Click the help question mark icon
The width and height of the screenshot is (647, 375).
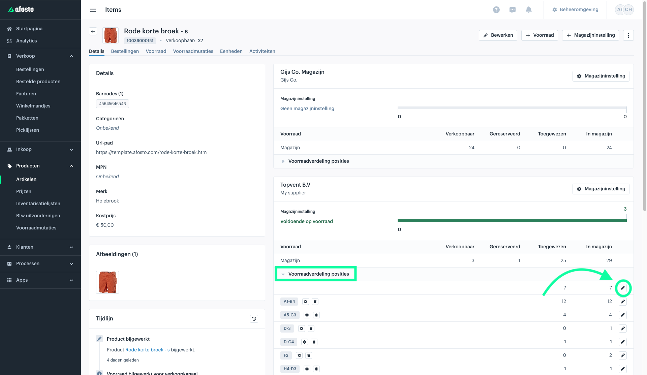click(496, 10)
